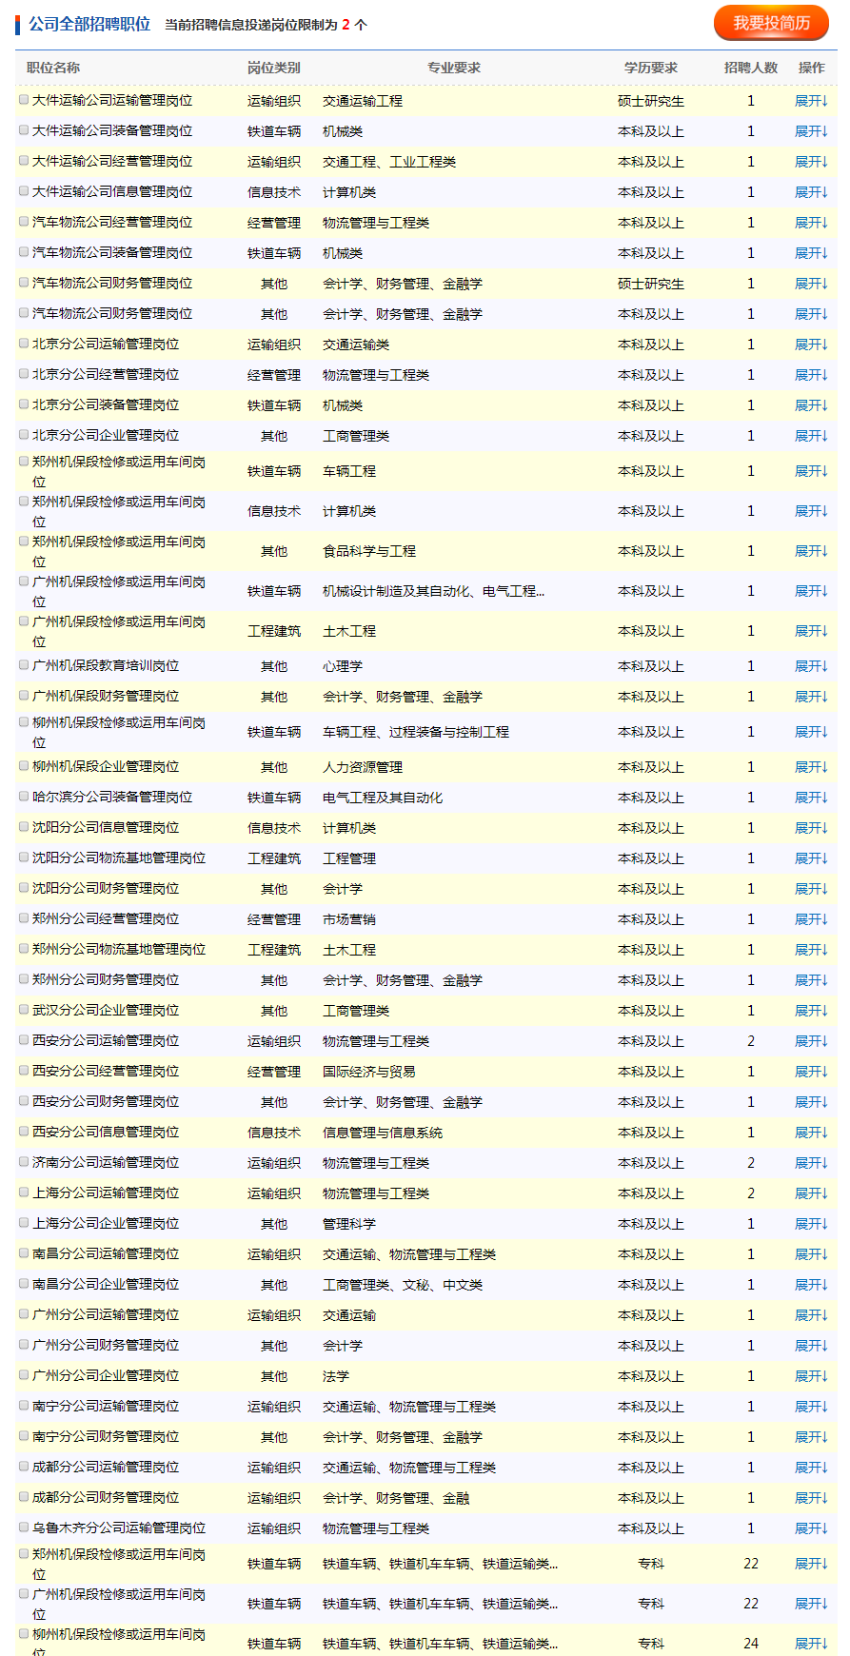Check the 上海分公司企业管理岗位 checkbox
The height and width of the screenshot is (1656, 850).
pyautogui.click(x=24, y=1223)
